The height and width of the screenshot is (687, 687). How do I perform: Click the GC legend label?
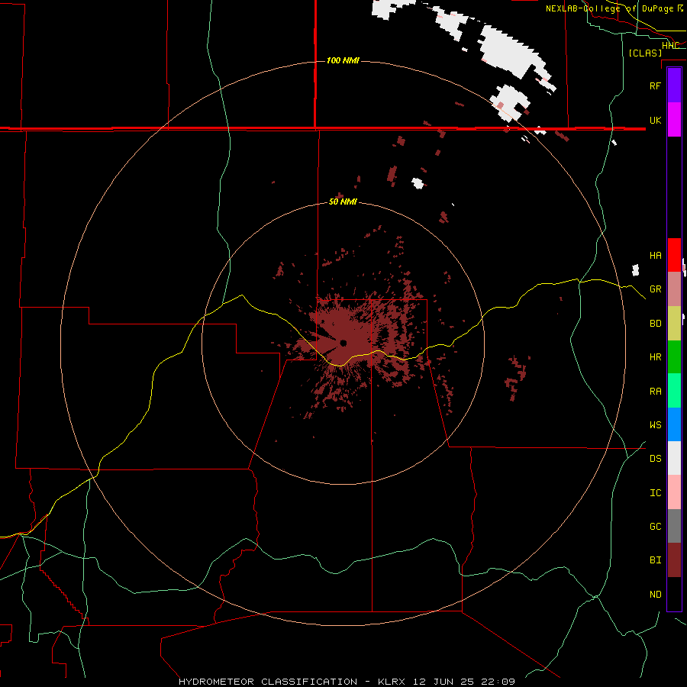[x=655, y=527]
